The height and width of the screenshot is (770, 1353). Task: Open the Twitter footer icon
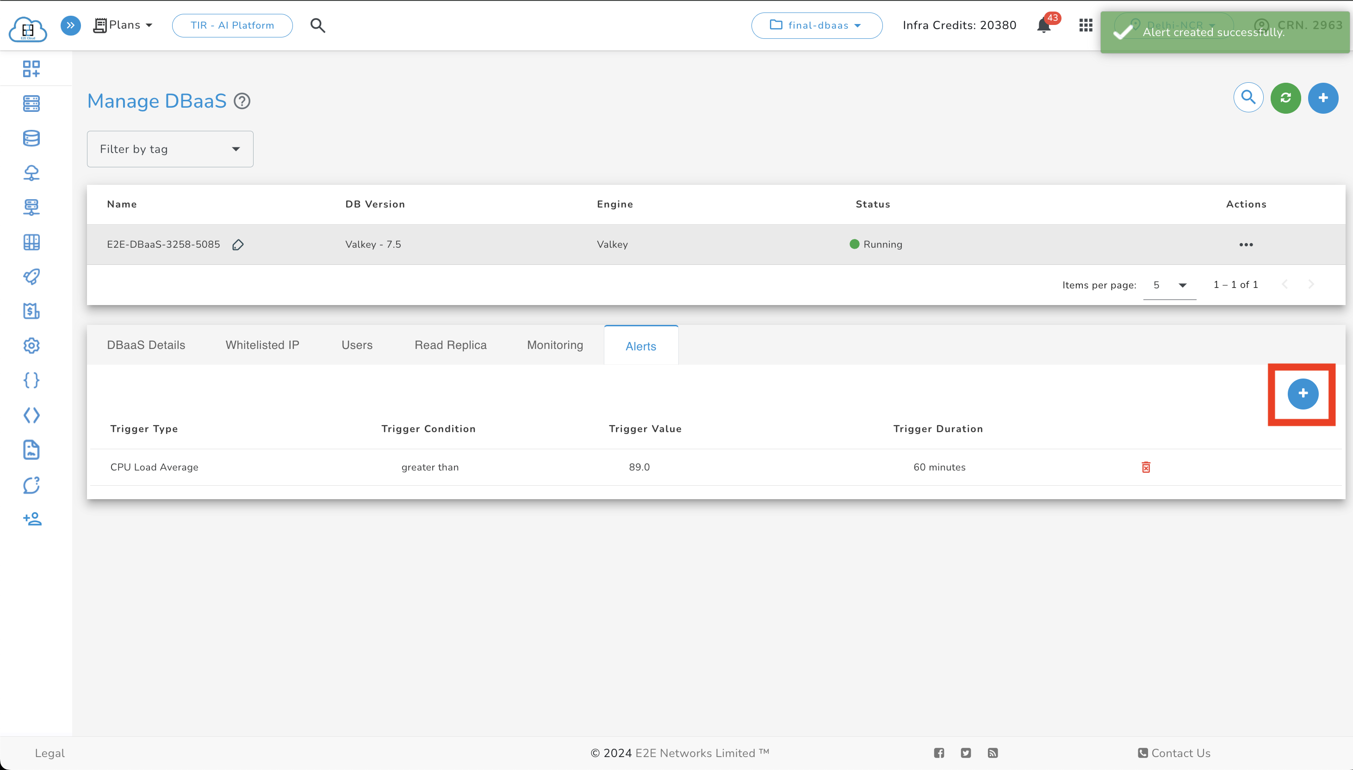pos(966,753)
